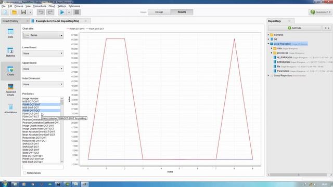The image size is (333, 187).
Task: Expand the Samples repository folder
Action: coord(268,35)
